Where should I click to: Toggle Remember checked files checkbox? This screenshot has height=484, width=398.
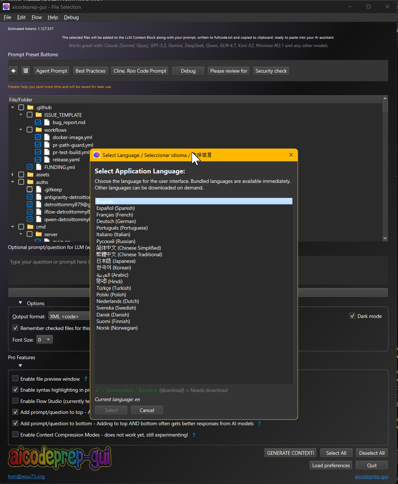tap(15, 328)
